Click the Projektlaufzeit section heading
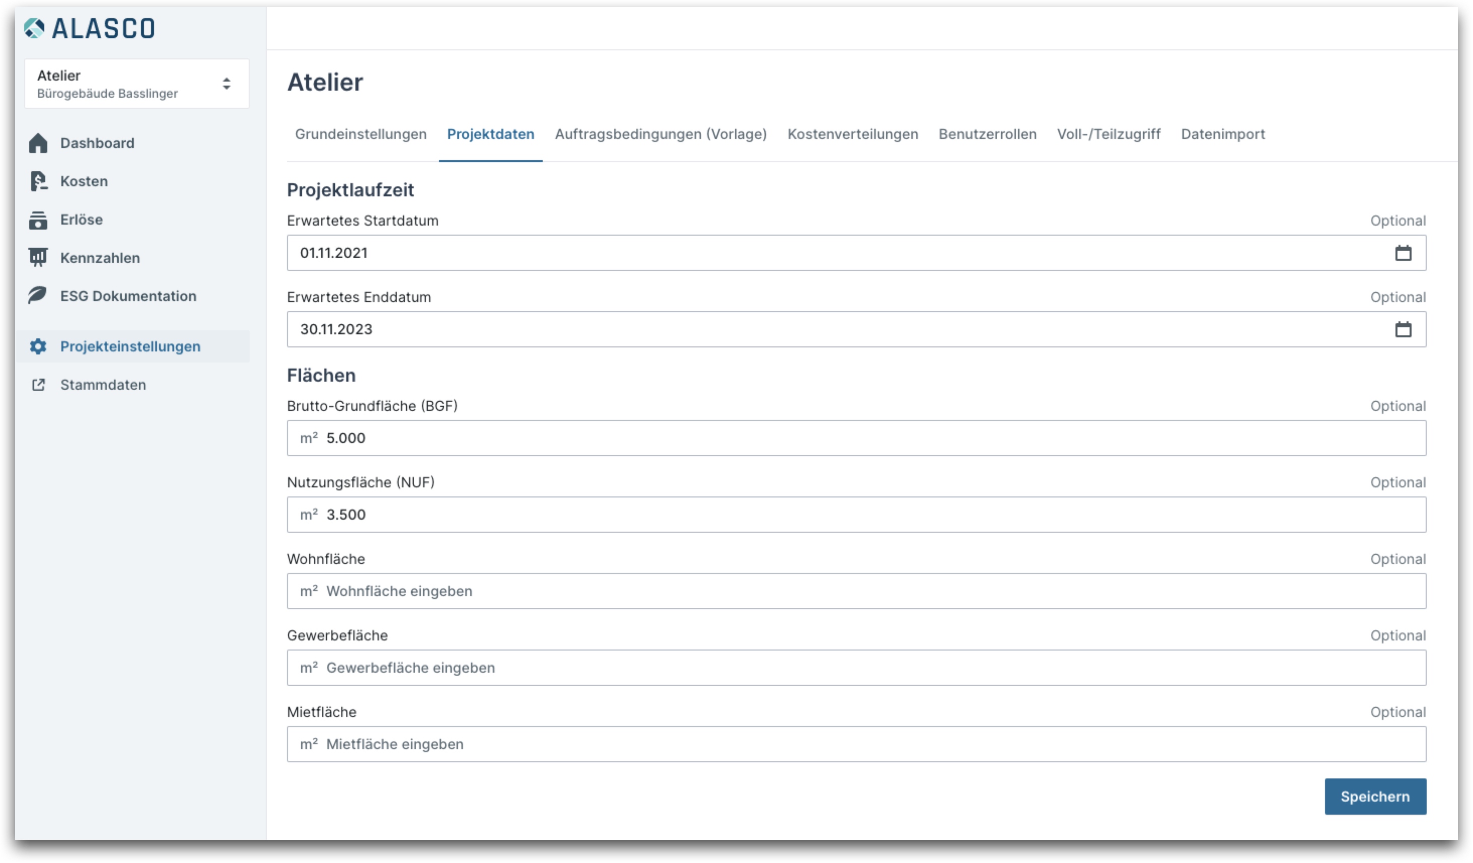Image resolution: width=1473 pixels, height=863 pixels. coord(350,190)
